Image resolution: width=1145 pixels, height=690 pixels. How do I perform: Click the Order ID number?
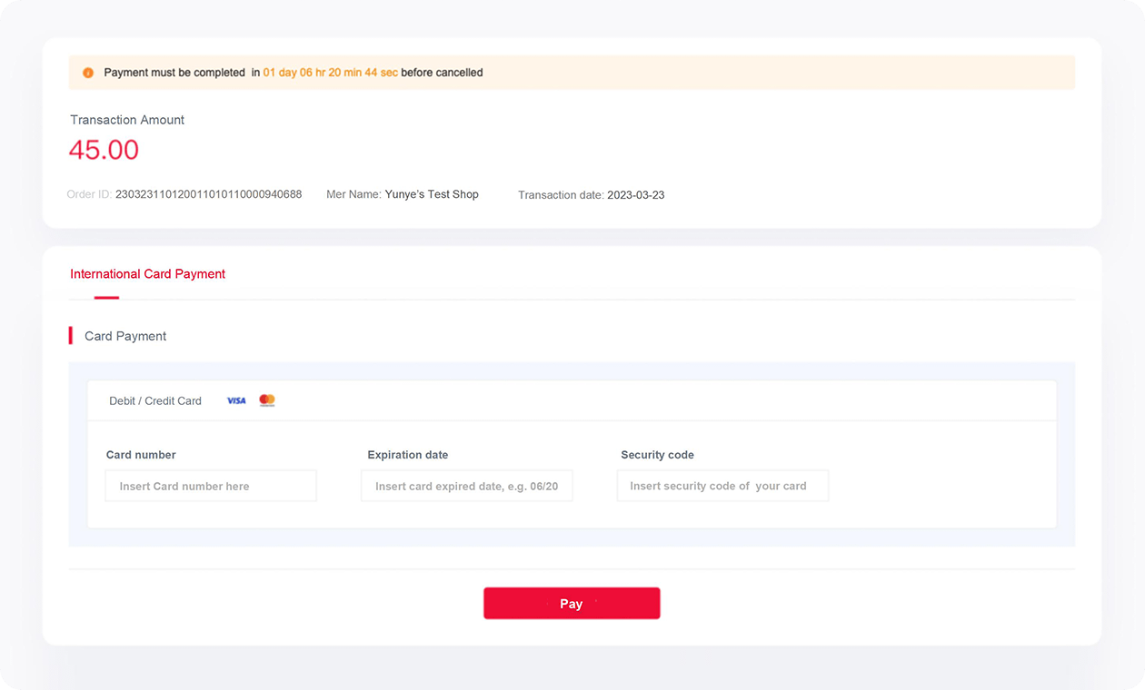[208, 194]
